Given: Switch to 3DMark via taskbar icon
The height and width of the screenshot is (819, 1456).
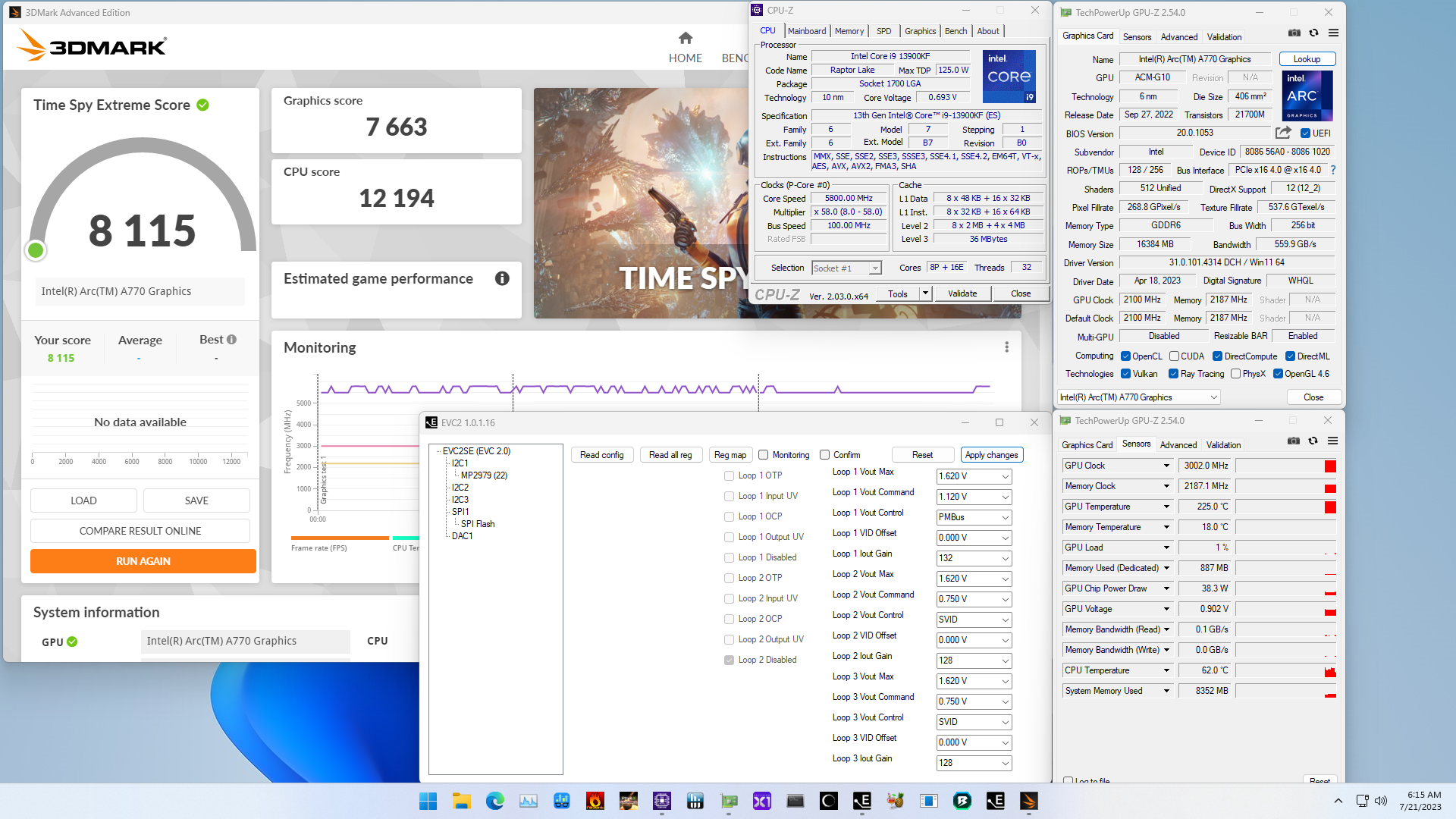Looking at the screenshot, I should click(1029, 801).
